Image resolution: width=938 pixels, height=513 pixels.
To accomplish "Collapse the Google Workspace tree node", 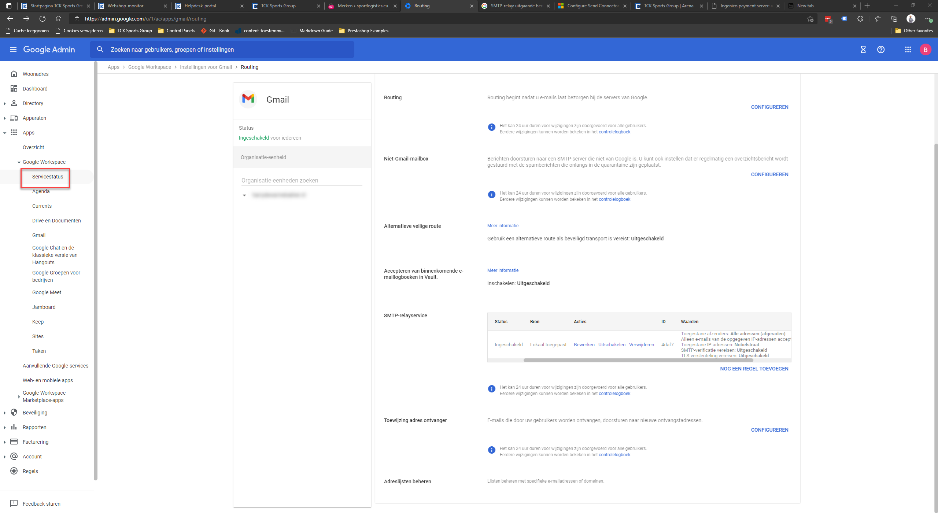I will point(19,162).
